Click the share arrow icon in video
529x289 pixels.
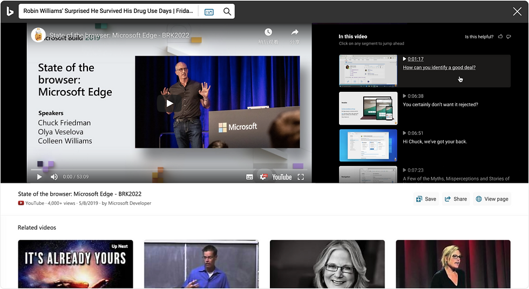click(x=295, y=32)
